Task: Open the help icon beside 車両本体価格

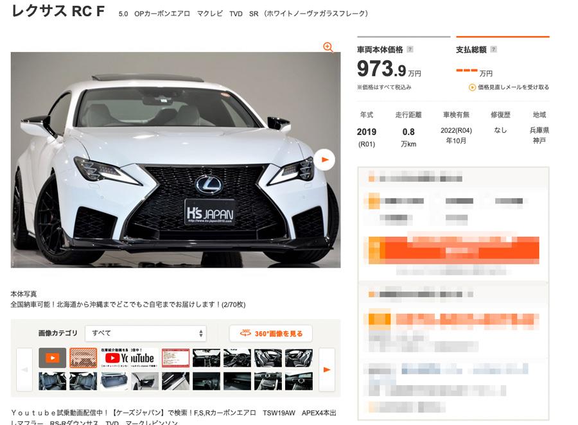Action: tap(410, 49)
